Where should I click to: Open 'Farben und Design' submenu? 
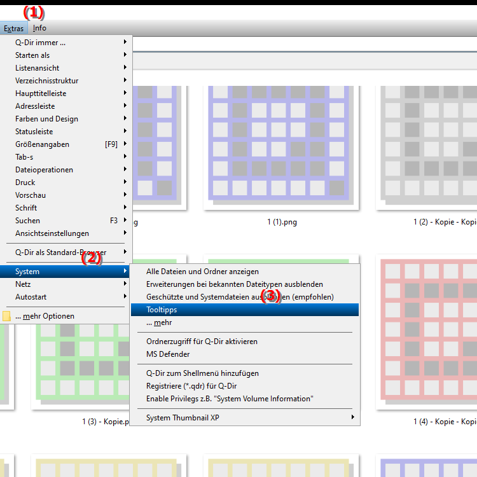coord(66,119)
